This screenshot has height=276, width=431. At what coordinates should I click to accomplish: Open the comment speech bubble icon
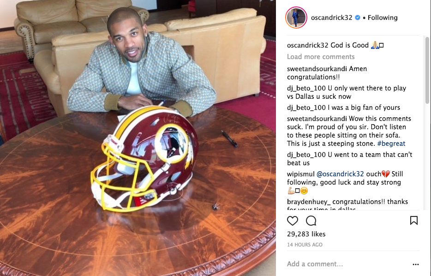pos(311,221)
